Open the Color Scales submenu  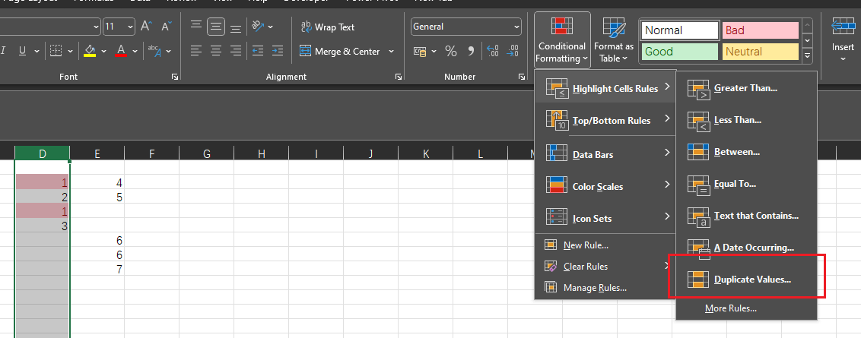tap(605, 185)
